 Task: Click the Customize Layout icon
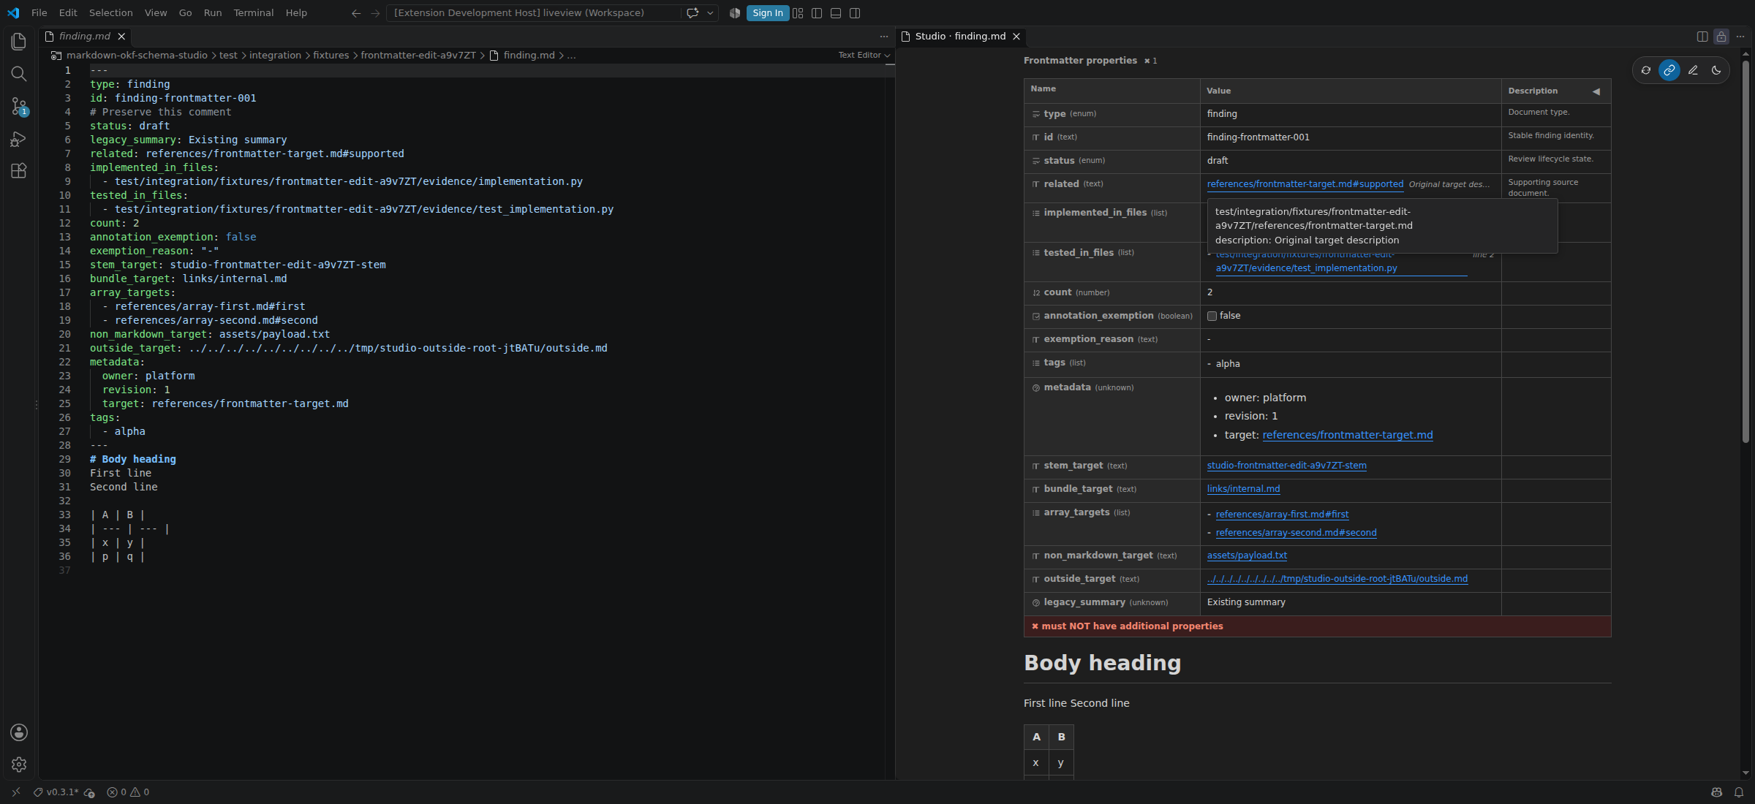tap(798, 13)
